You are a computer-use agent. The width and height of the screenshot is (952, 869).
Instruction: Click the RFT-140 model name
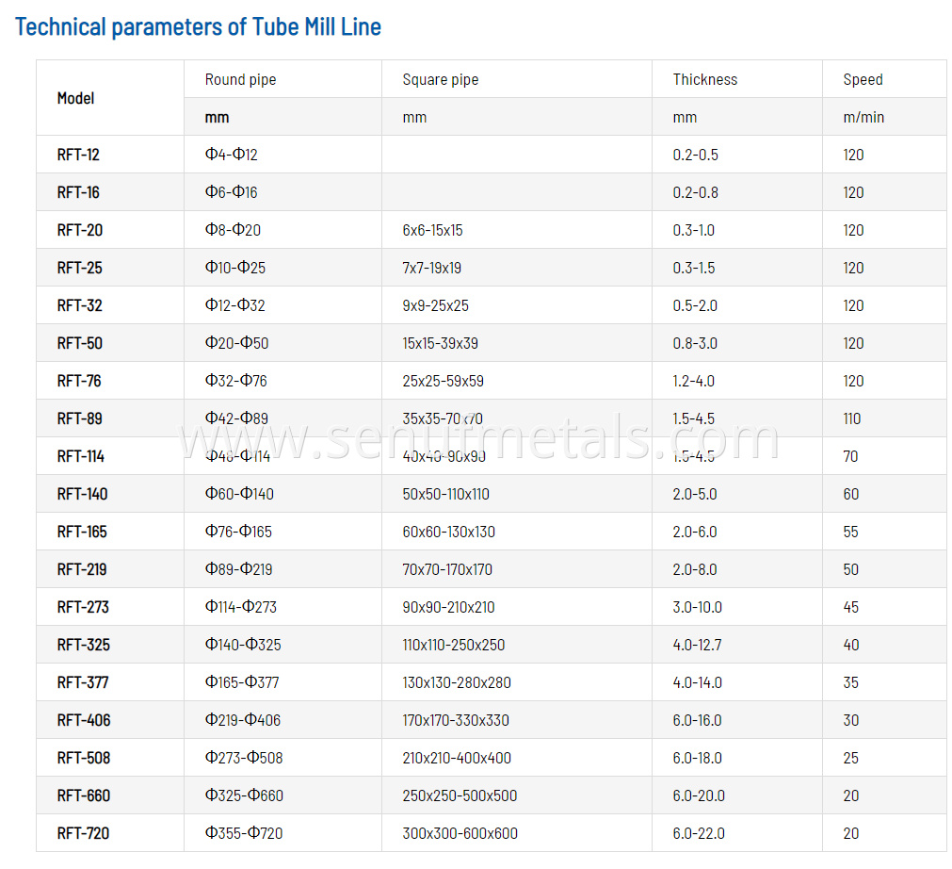click(x=82, y=494)
